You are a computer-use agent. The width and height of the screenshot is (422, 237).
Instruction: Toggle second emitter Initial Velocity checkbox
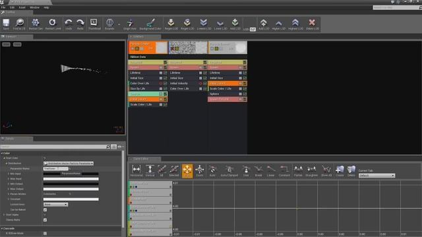point(205,84)
